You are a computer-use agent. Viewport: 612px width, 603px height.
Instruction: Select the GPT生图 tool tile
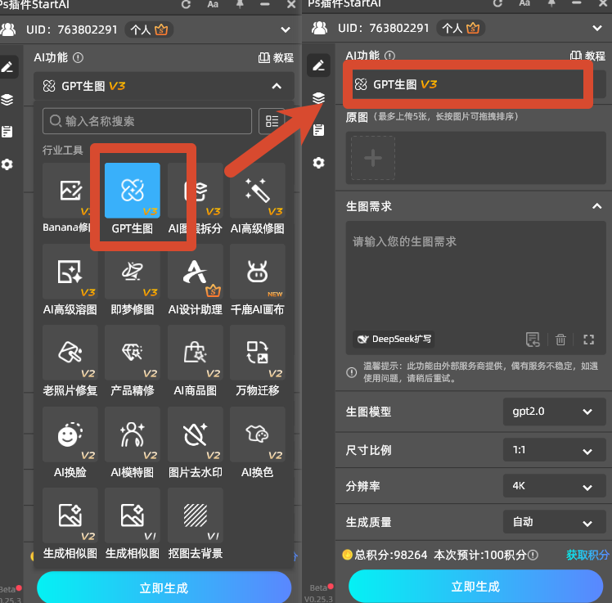click(133, 191)
